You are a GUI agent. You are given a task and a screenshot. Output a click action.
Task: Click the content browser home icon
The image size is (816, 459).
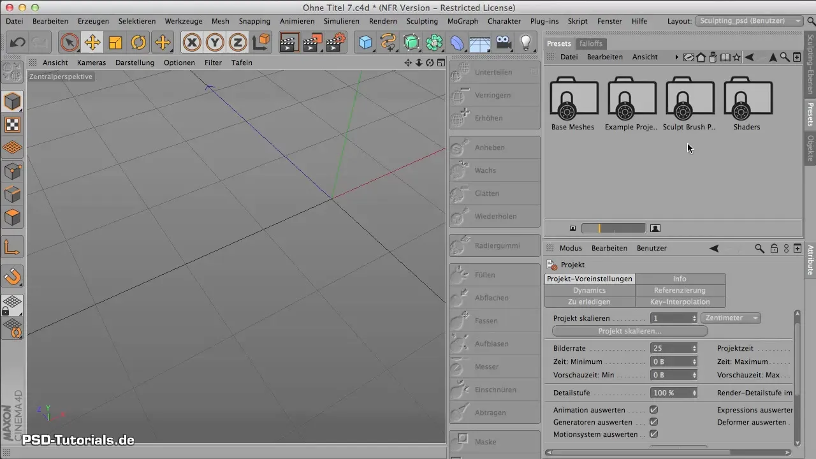(701, 57)
